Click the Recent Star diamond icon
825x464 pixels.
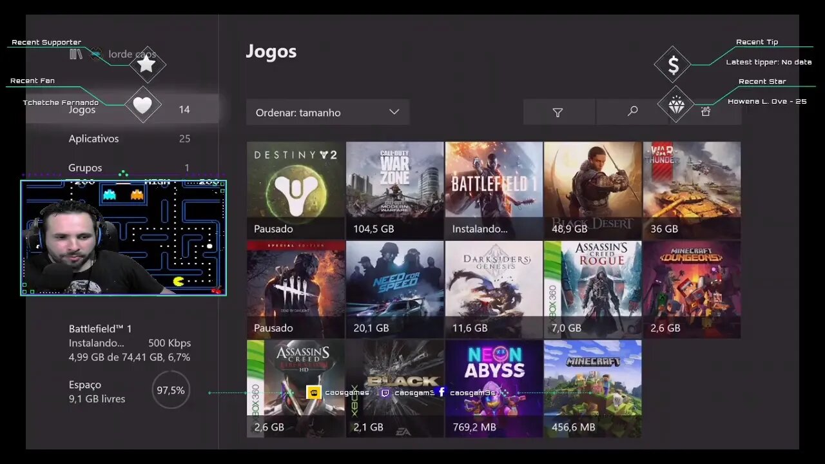pyautogui.click(x=676, y=104)
